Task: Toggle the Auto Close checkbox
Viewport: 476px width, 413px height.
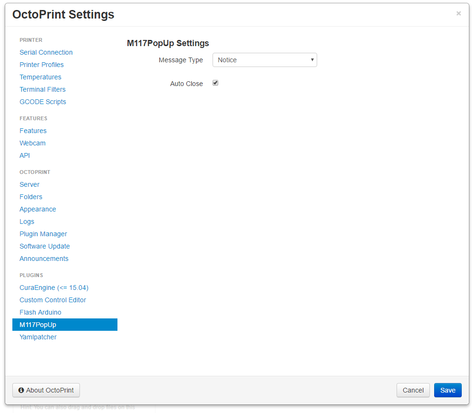Action: [x=215, y=83]
